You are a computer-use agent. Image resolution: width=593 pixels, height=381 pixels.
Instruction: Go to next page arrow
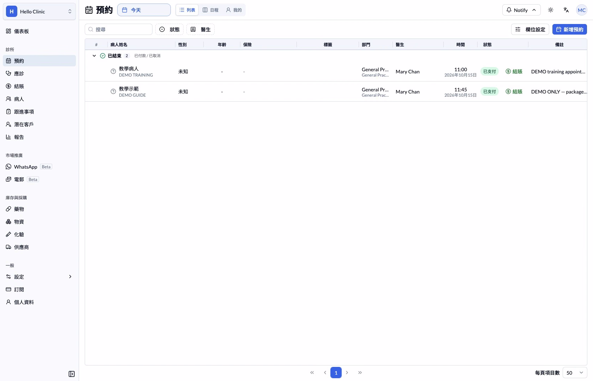pos(347,373)
